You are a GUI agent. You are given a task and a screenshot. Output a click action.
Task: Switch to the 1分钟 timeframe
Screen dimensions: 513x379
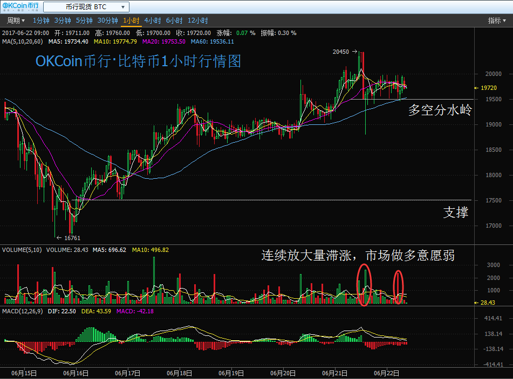tap(41, 20)
